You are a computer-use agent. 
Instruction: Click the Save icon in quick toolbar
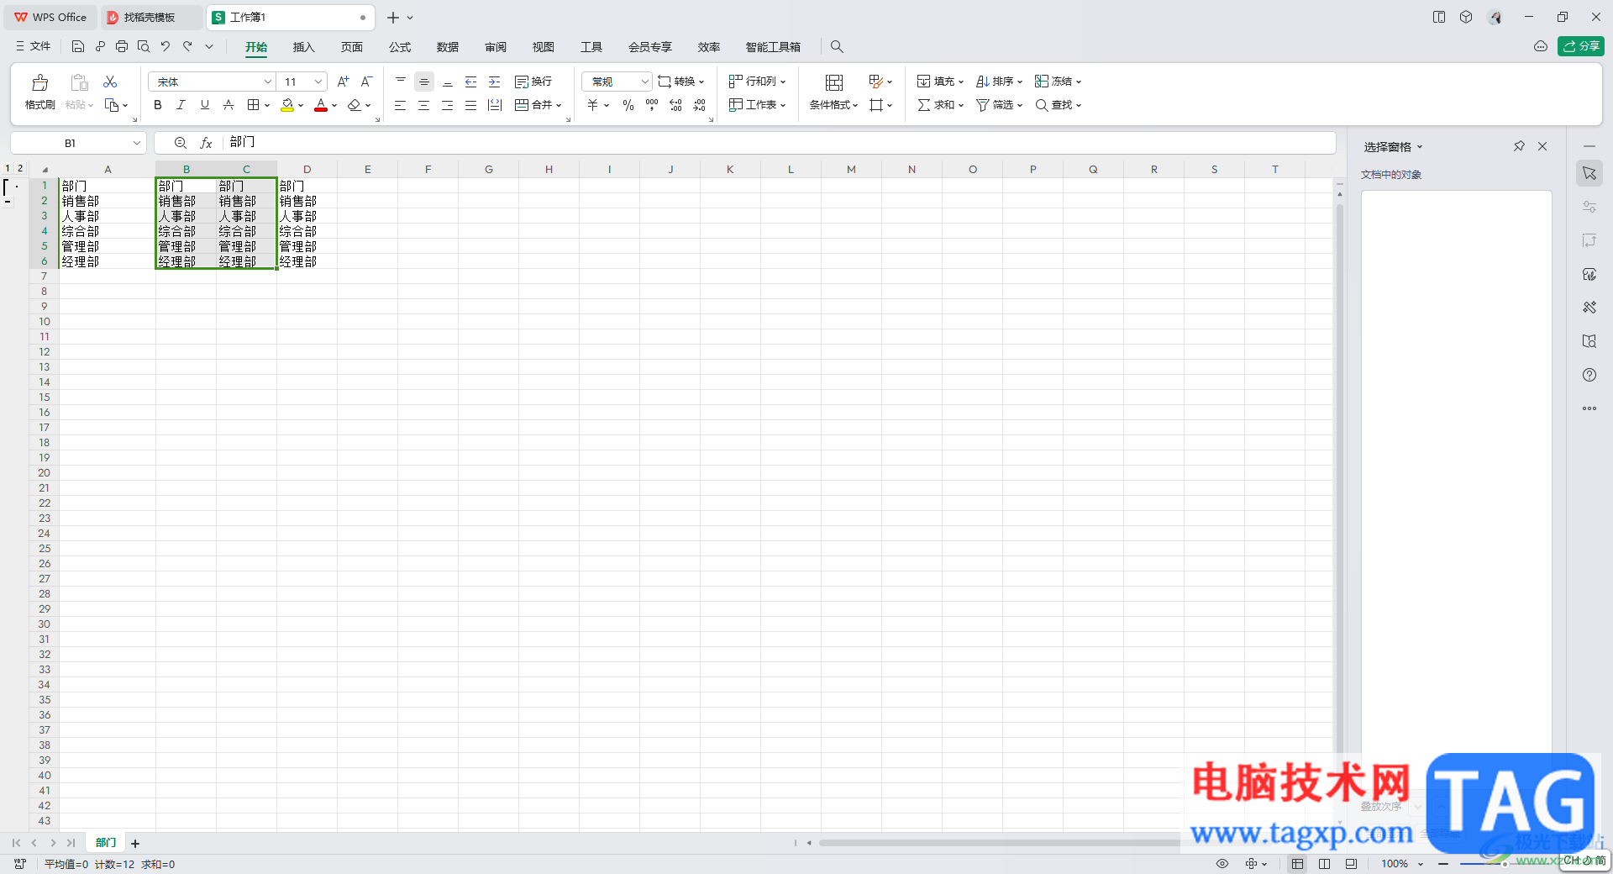point(78,46)
